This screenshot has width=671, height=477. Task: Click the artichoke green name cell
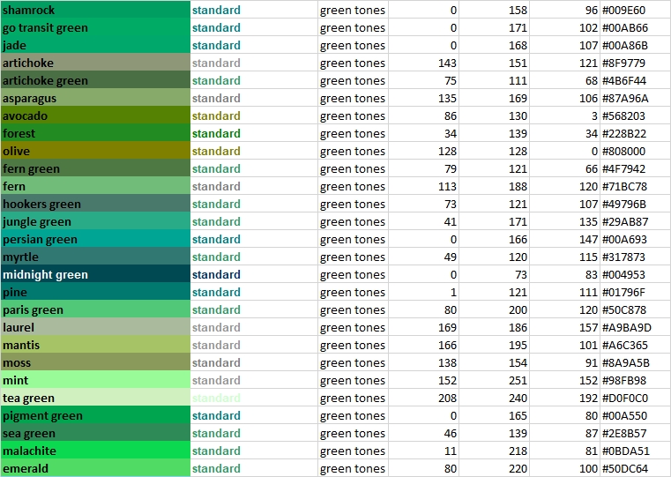click(x=95, y=80)
